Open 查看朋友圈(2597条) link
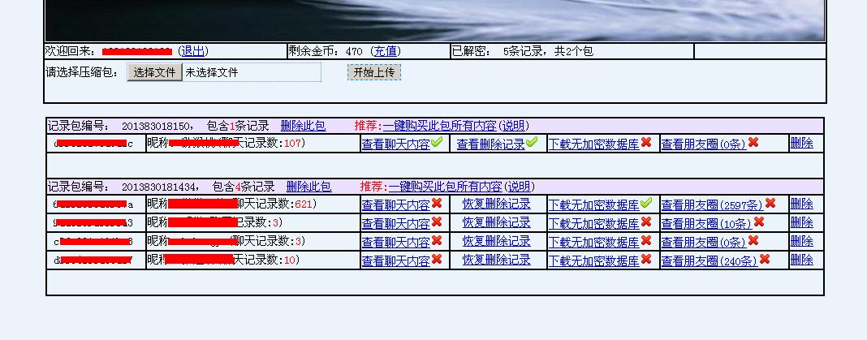The width and height of the screenshot is (867, 340). (712, 204)
